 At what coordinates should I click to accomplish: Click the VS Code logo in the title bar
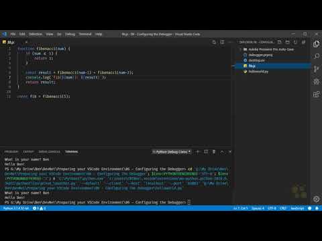5,34
